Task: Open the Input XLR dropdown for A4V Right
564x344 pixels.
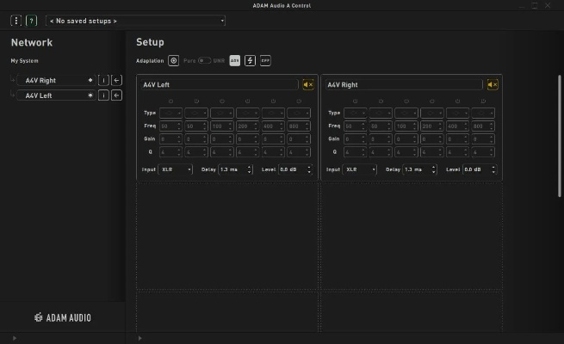Action: [x=360, y=169]
